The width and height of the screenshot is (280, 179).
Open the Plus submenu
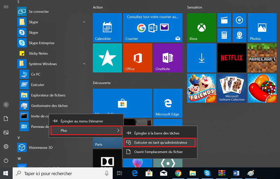[86, 130]
